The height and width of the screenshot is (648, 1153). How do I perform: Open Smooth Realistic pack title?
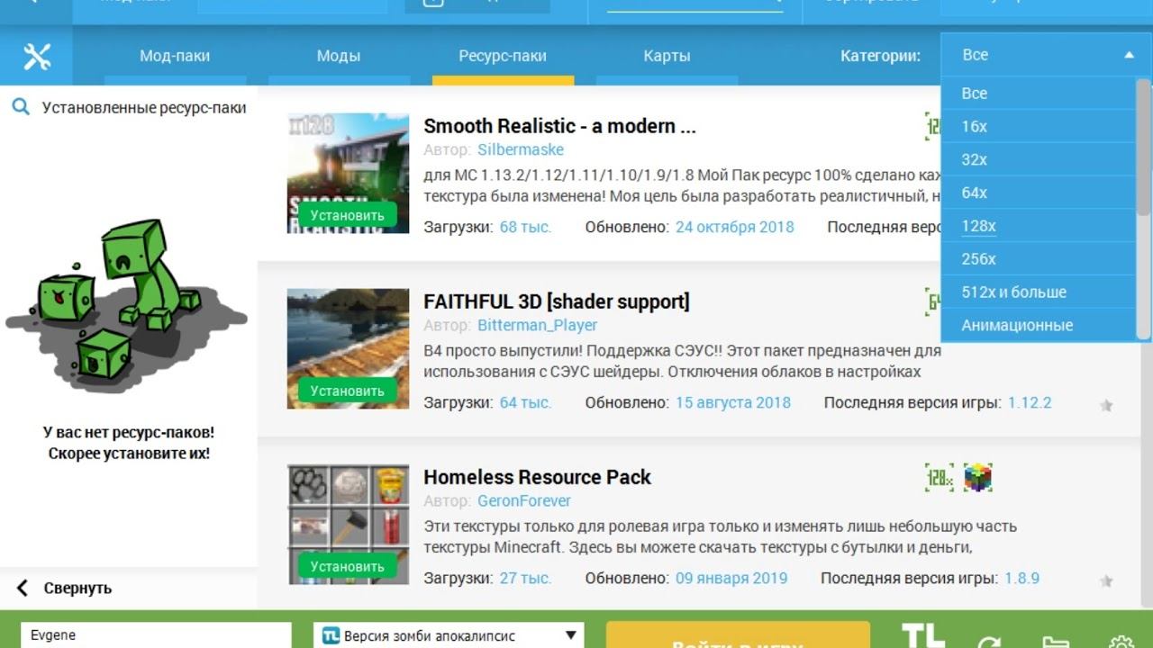click(559, 126)
